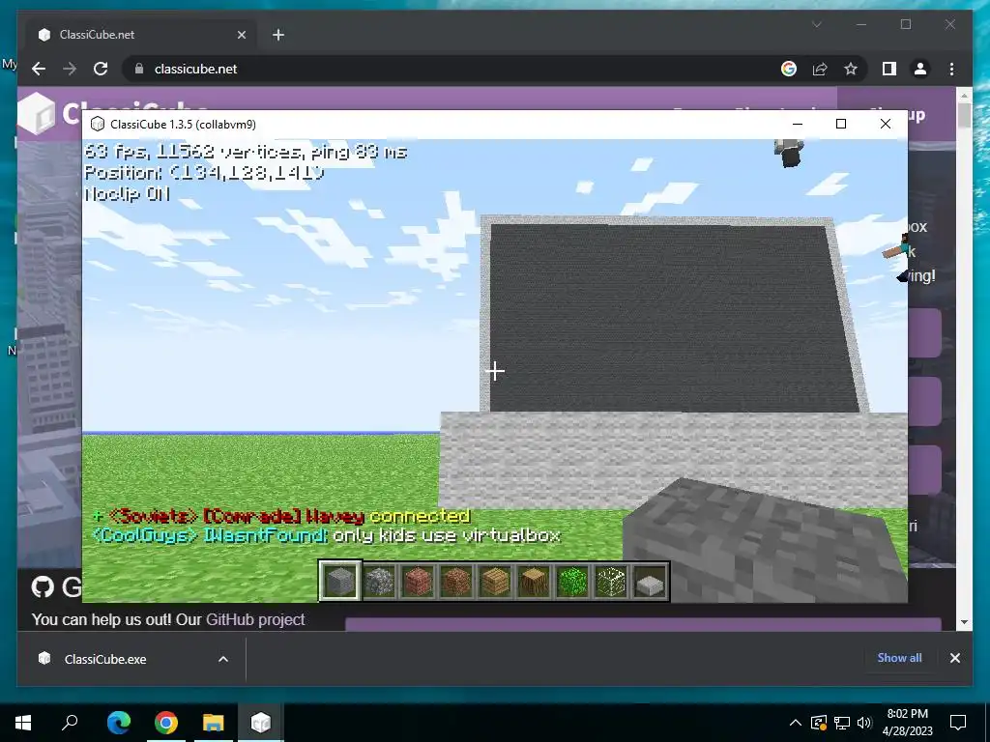Open the Chrome side panel
This screenshot has height=742, width=990.
(889, 69)
